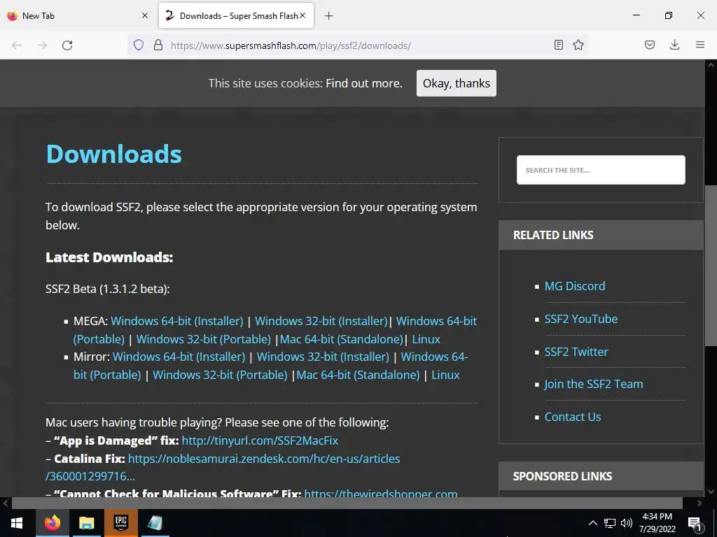Open MEGA Linux download link
Screen dimensions: 717x537
coord(426,339)
